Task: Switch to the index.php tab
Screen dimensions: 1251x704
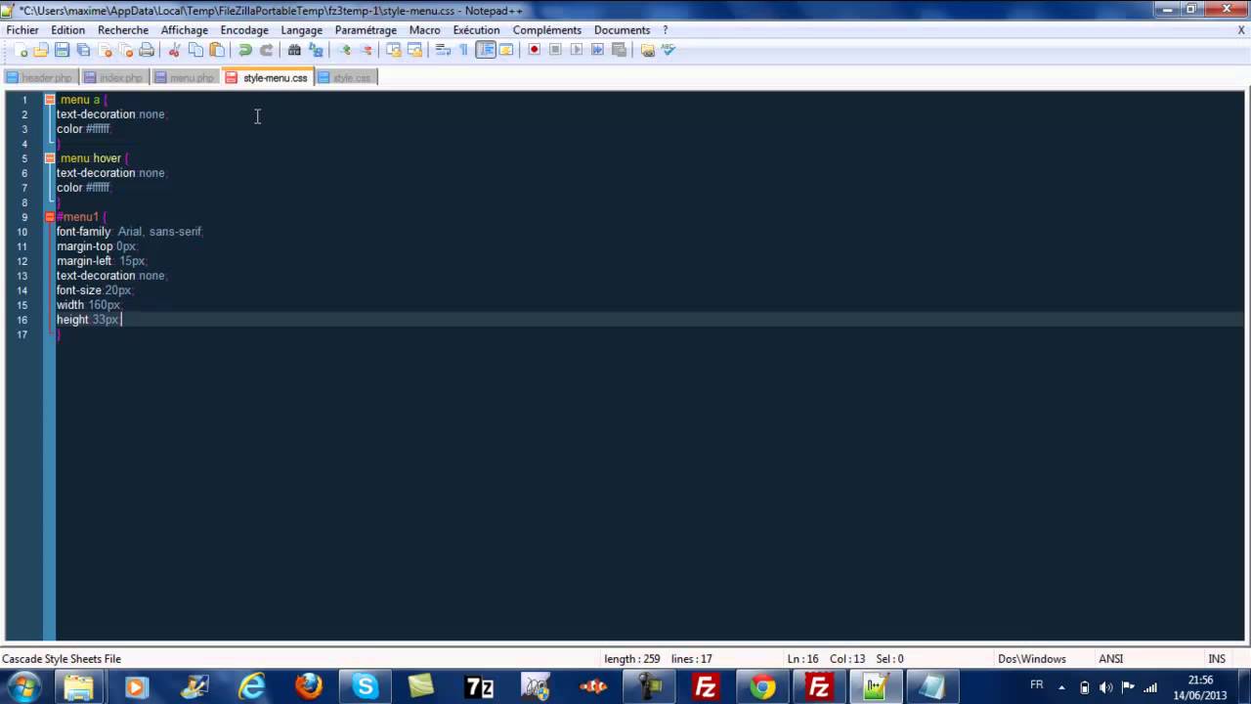Action: click(x=114, y=77)
